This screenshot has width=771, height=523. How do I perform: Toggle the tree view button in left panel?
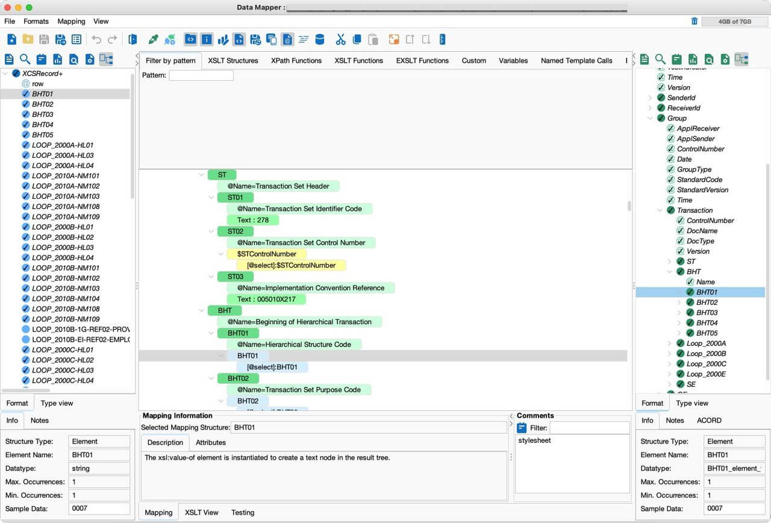coord(106,59)
